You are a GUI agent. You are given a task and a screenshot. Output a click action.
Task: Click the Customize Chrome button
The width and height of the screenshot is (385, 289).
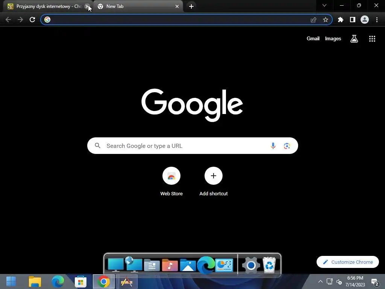(x=348, y=262)
